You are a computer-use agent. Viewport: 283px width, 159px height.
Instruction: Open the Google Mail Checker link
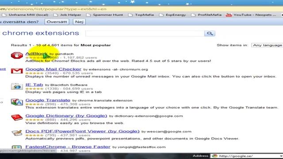(x=53, y=69)
